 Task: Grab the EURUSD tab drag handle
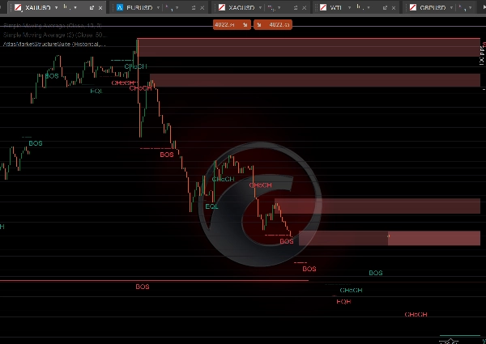coord(113,8)
